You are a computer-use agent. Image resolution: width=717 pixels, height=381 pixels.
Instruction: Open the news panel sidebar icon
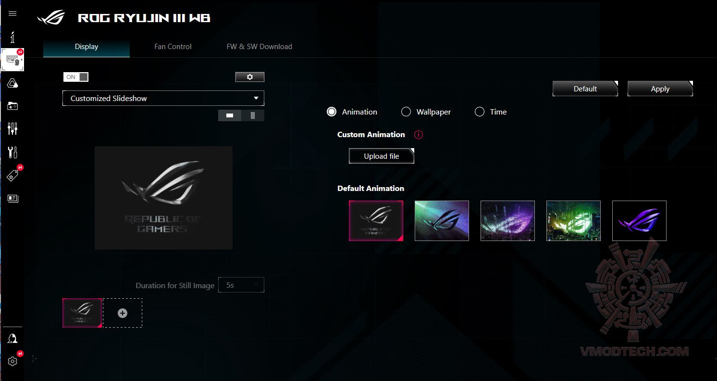click(x=12, y=198)
